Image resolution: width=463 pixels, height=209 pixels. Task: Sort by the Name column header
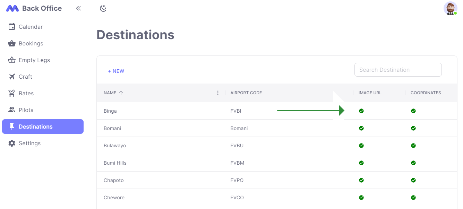click(x=110, y=93)
